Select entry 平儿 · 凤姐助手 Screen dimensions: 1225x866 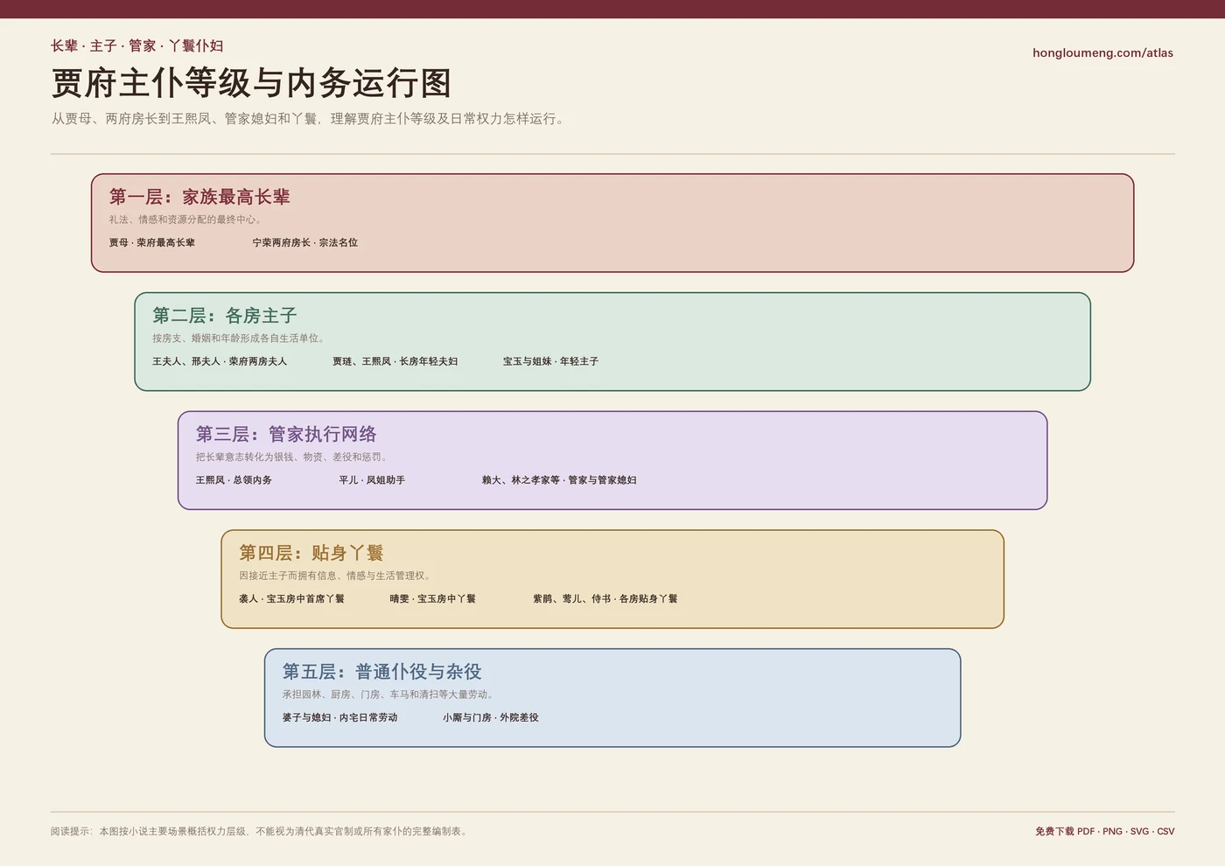pos(372,480)
